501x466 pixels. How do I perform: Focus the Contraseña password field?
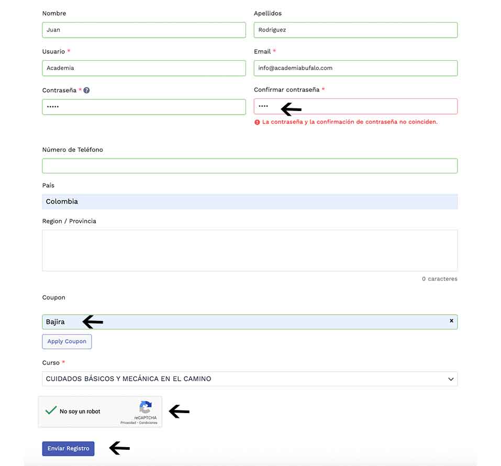144,107
